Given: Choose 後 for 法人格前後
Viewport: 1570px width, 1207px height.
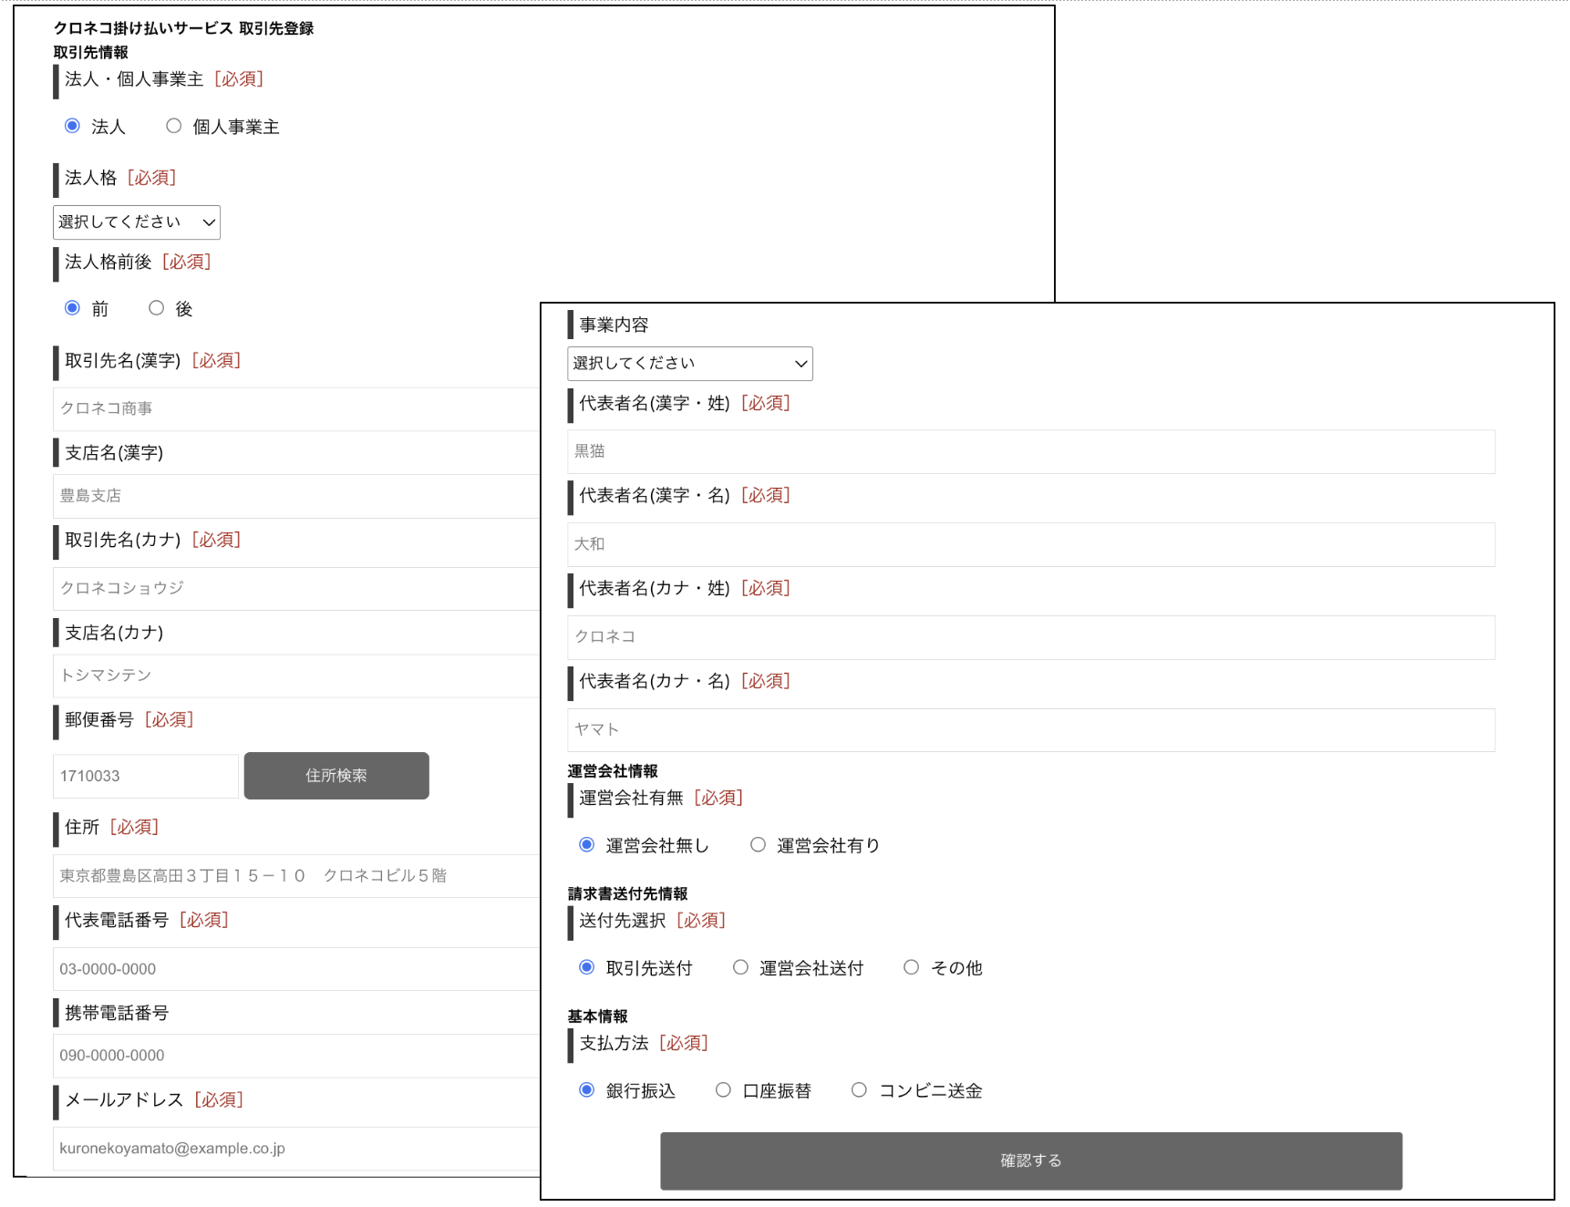Looking at the screenshot, I should tap(157, 308).
